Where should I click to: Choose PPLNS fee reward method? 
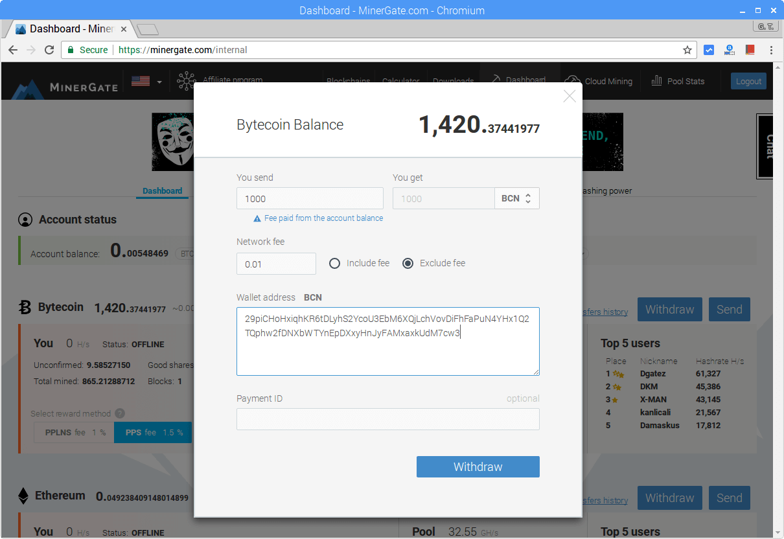tap(73, 432)
